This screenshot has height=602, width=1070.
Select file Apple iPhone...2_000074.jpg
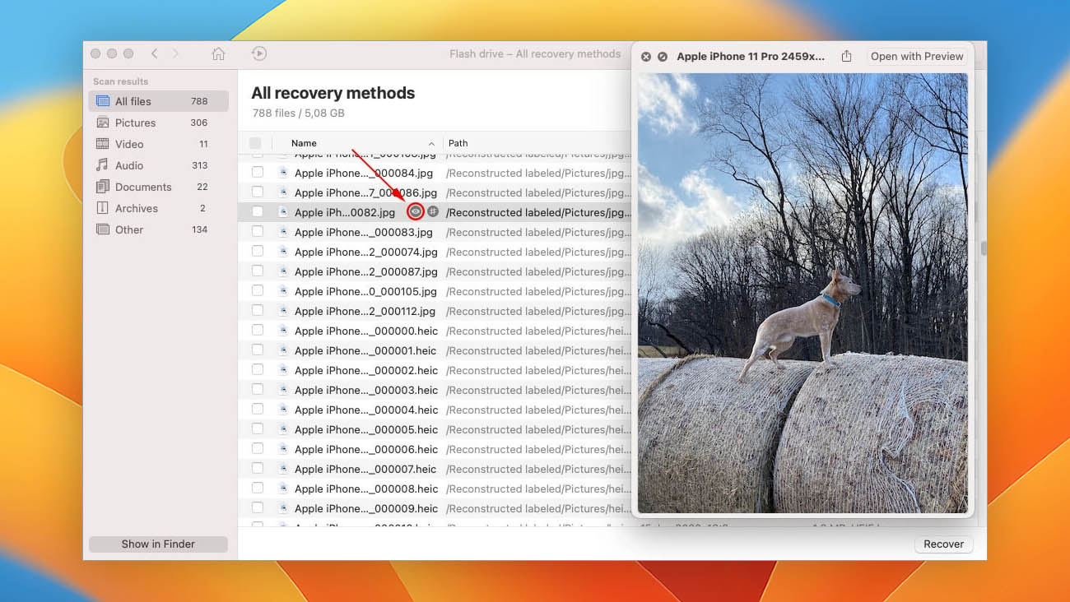click(365, 252)
